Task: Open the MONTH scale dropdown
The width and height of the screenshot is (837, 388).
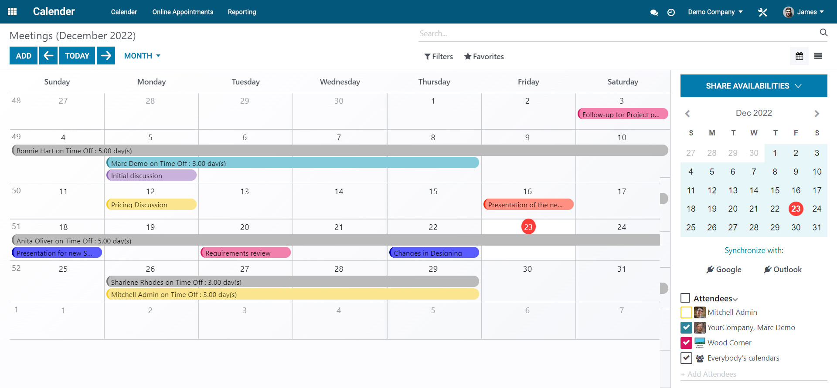Action: pyautogui.click(x=142, y=56)
